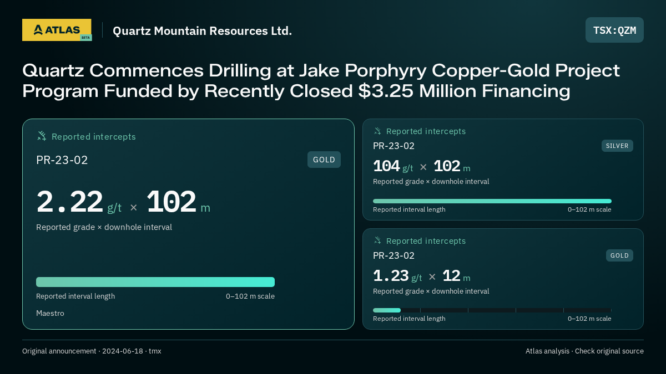Click the 'Maestro' label

click(x=50, y=313)
